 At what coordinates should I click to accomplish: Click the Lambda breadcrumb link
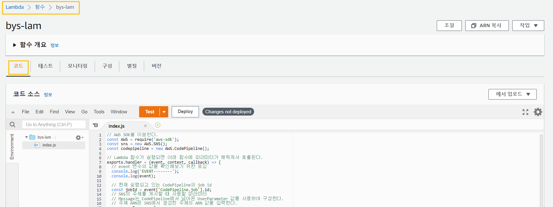coord(15,7)
